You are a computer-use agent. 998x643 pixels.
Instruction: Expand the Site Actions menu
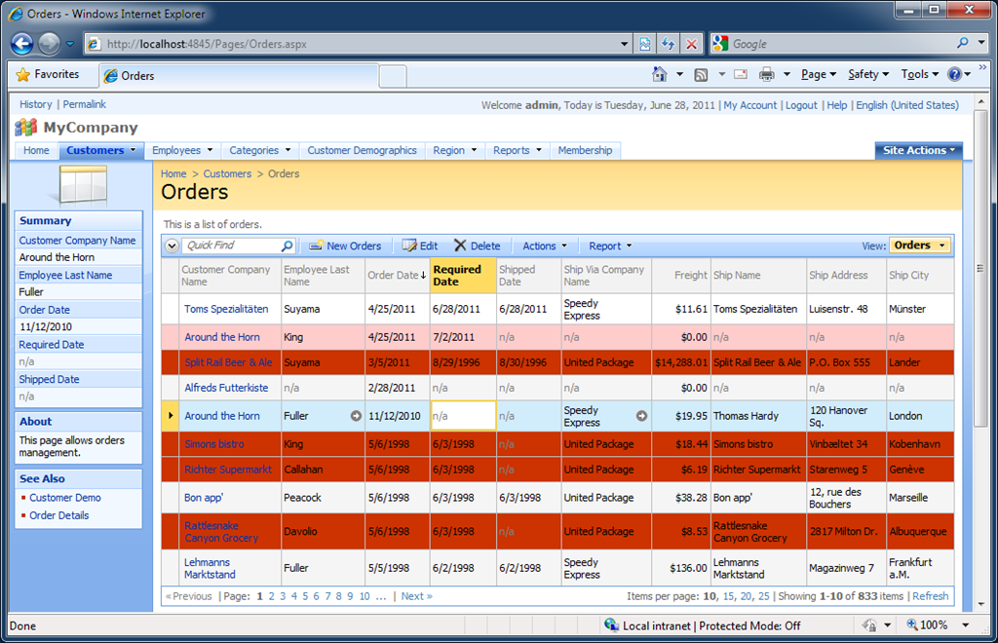[x=919, y=150]
